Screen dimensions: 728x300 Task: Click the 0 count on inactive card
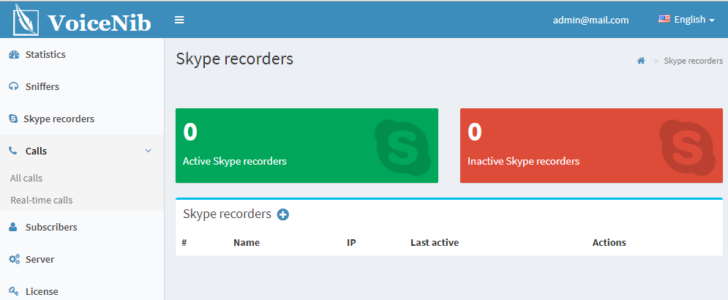[475, 132]
